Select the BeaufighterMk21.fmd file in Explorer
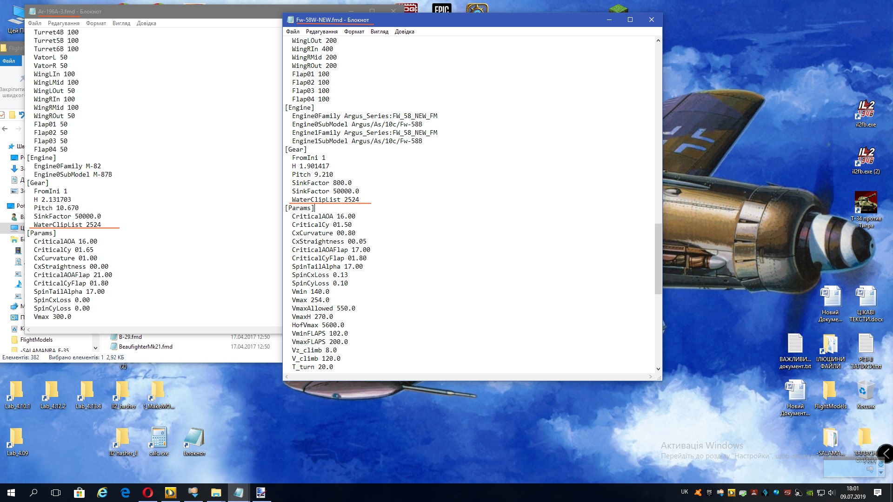This screenshot has width=893, height=502. tap(146, 347)
